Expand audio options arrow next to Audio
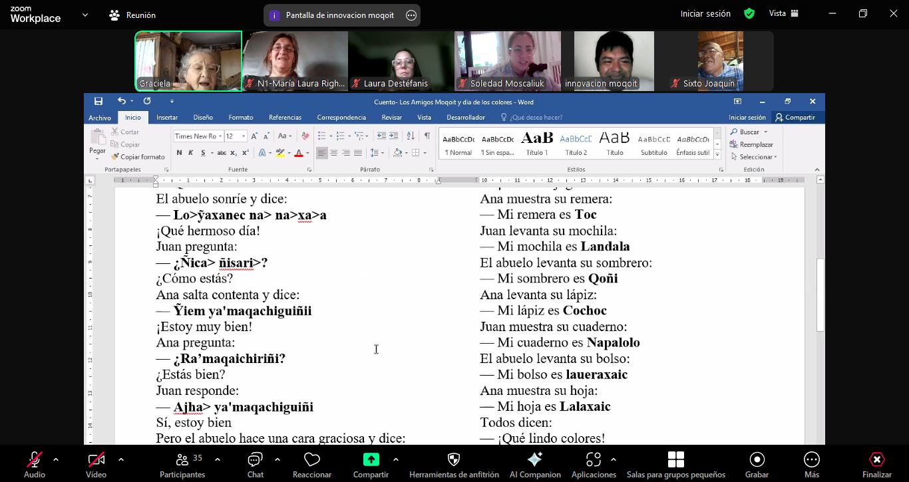Screen dimensions: 909x482 coord(56,459)
